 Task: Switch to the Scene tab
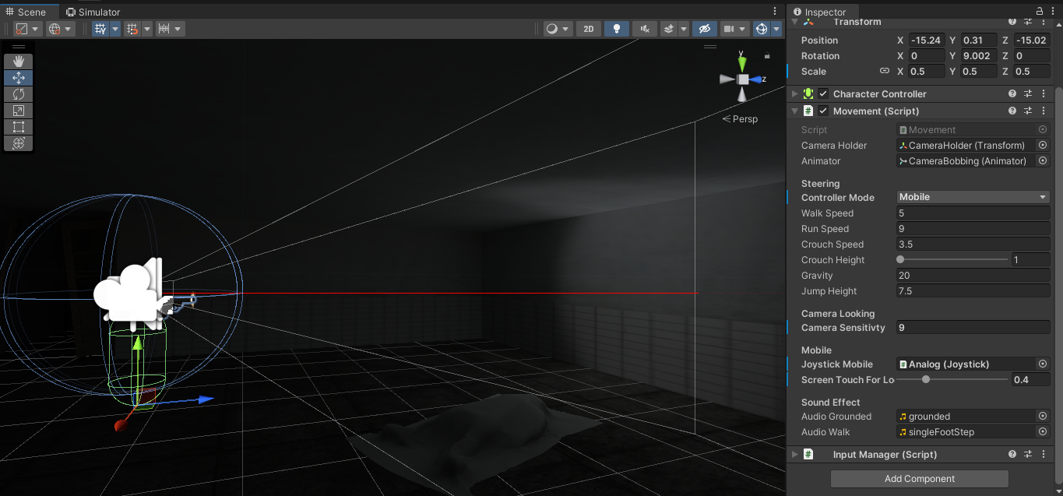[30, 12]
